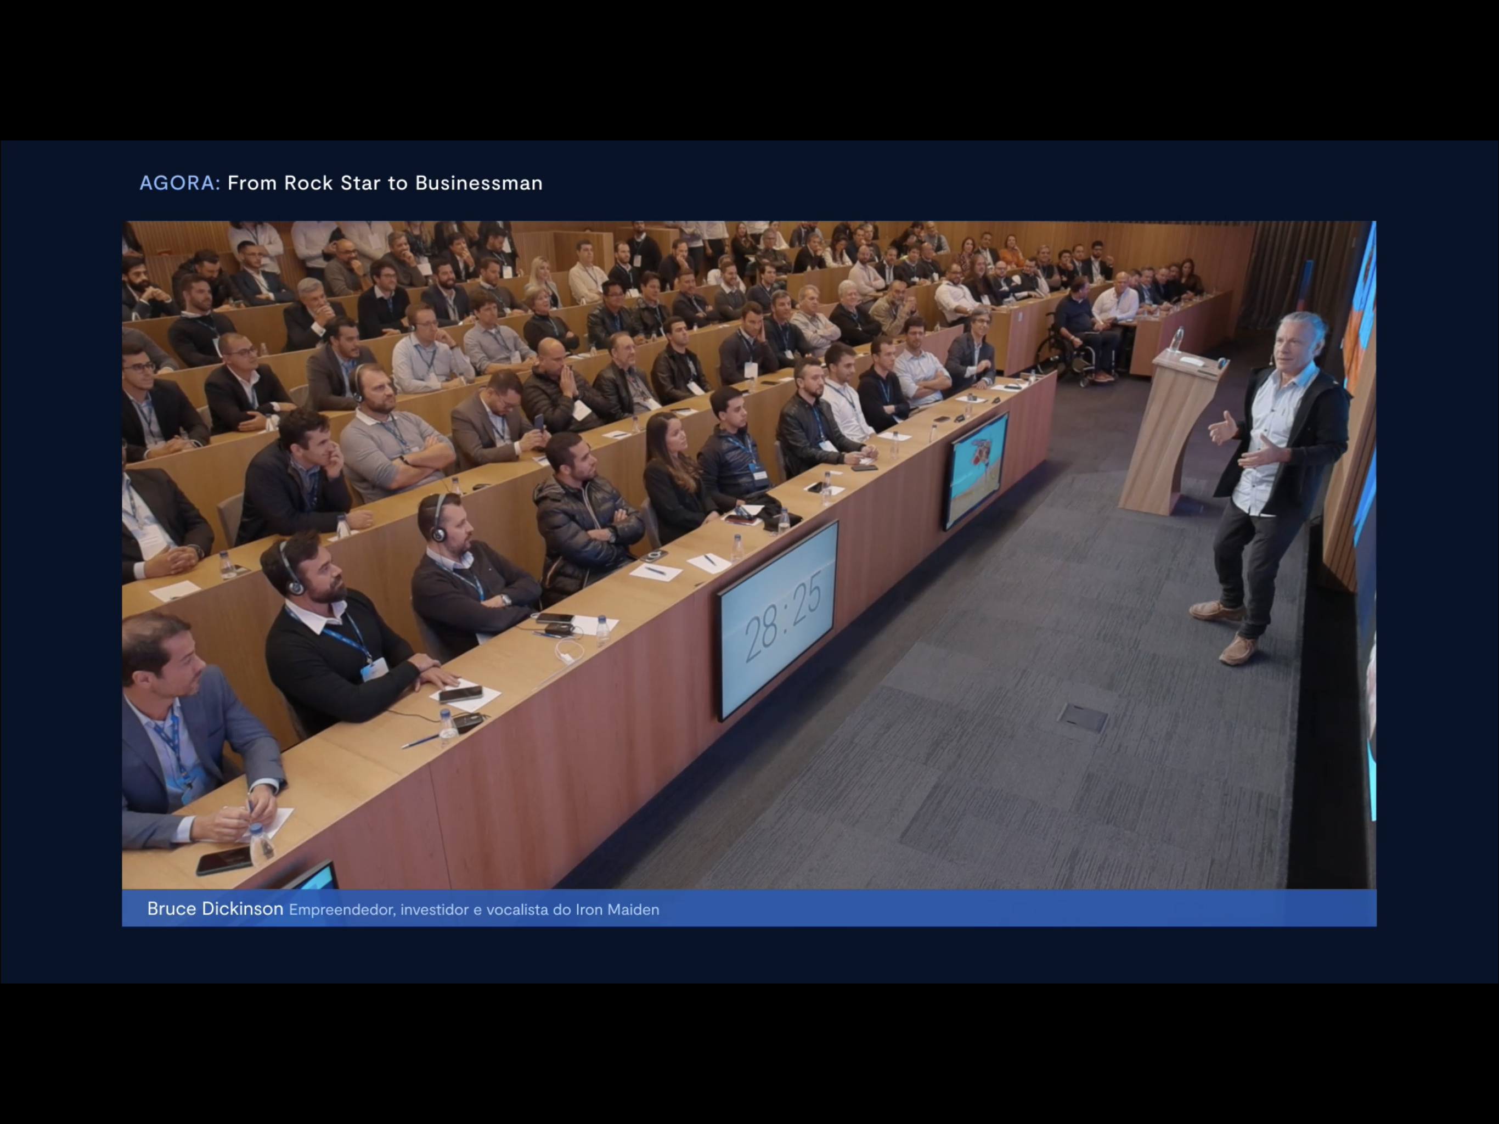Viewport: 1499px width, 1124px height.
Task: Click the "AGORA:" label in the slide title
Action: [179, 183]
